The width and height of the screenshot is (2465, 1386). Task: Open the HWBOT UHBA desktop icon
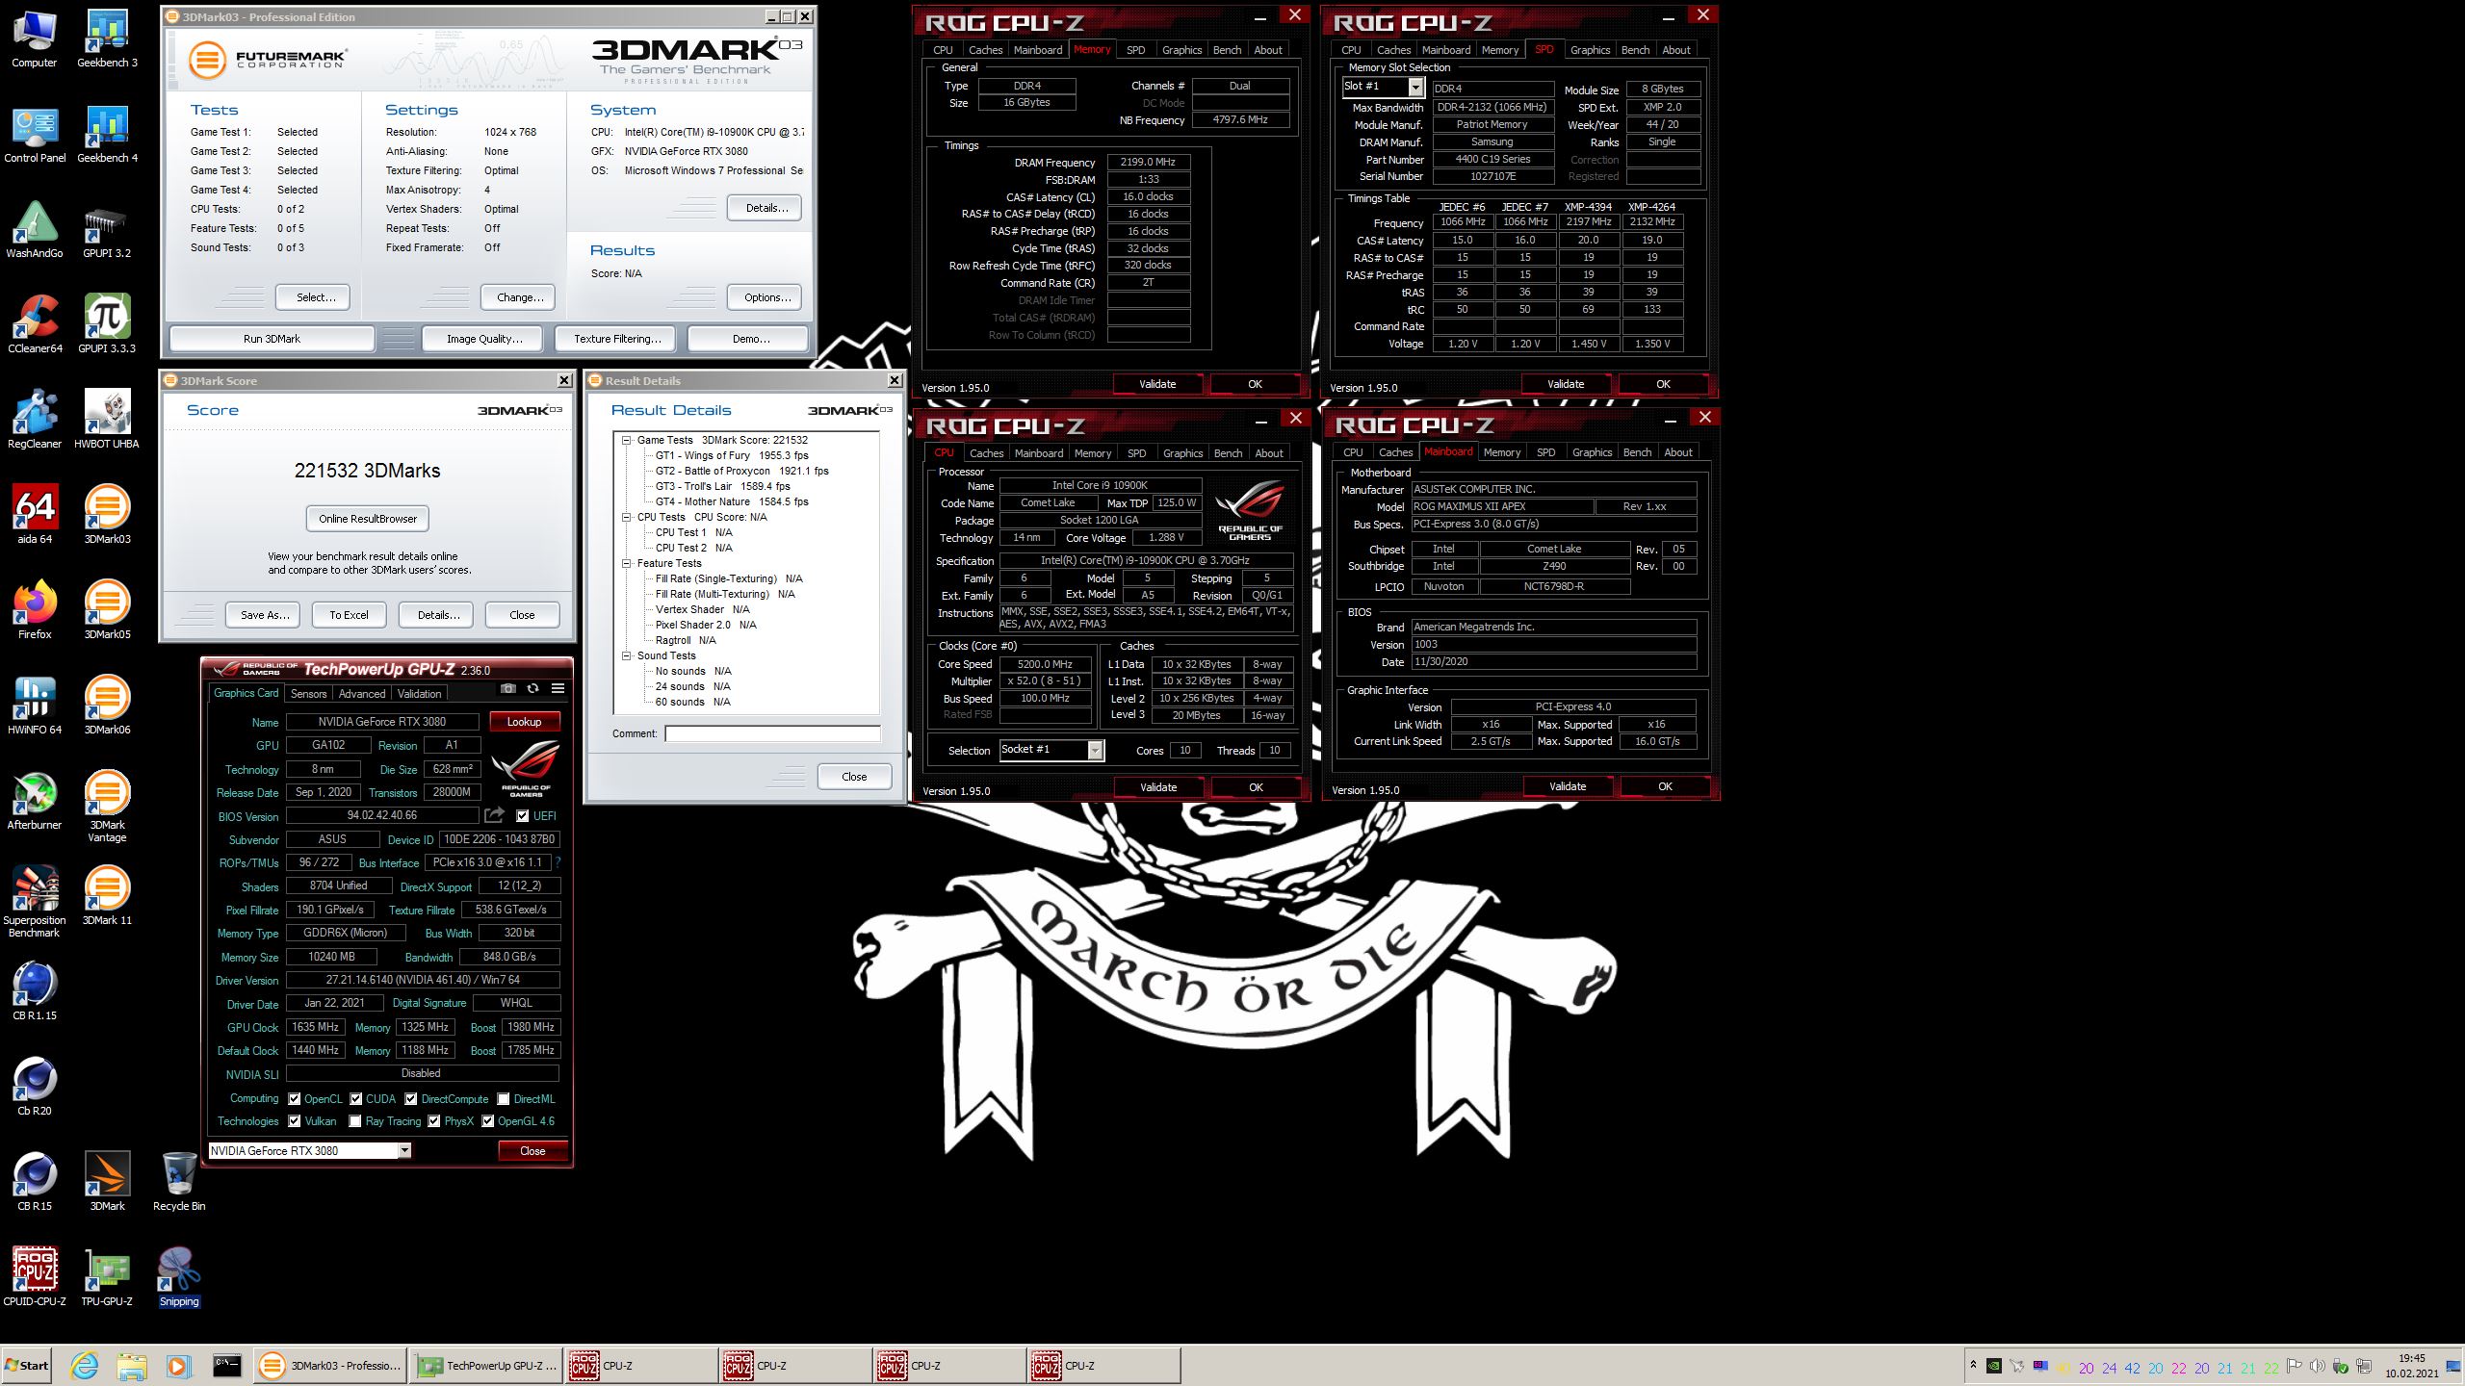107,420
